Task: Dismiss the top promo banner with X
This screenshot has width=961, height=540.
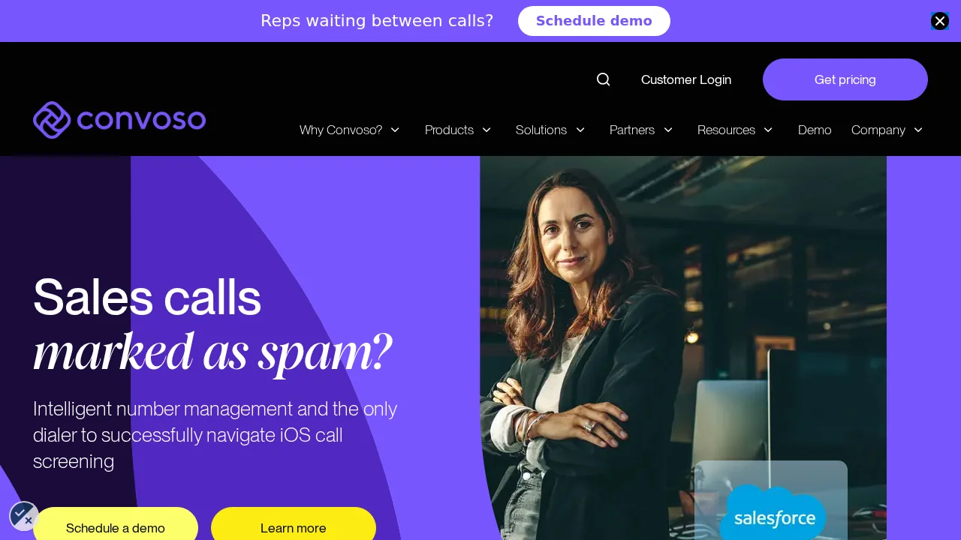Action: coord(940,21)
